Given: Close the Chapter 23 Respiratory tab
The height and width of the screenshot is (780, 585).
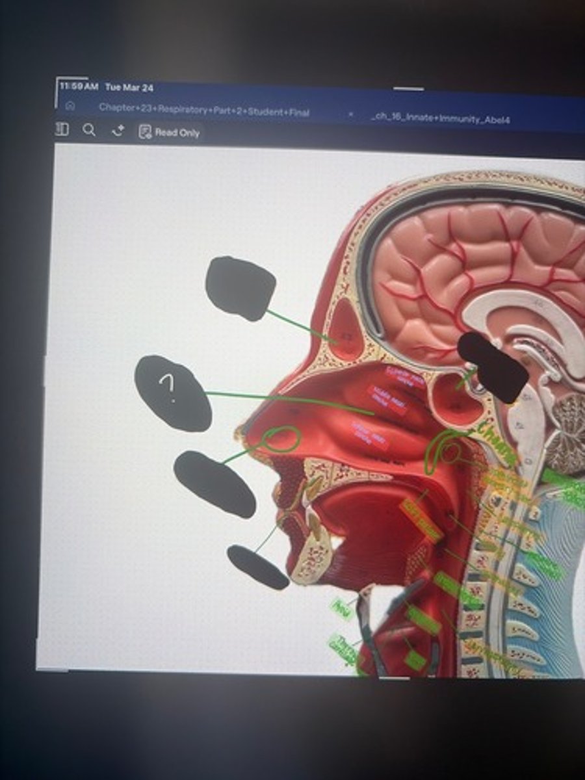Looking at the screenshot, I should tap(351, 114).
